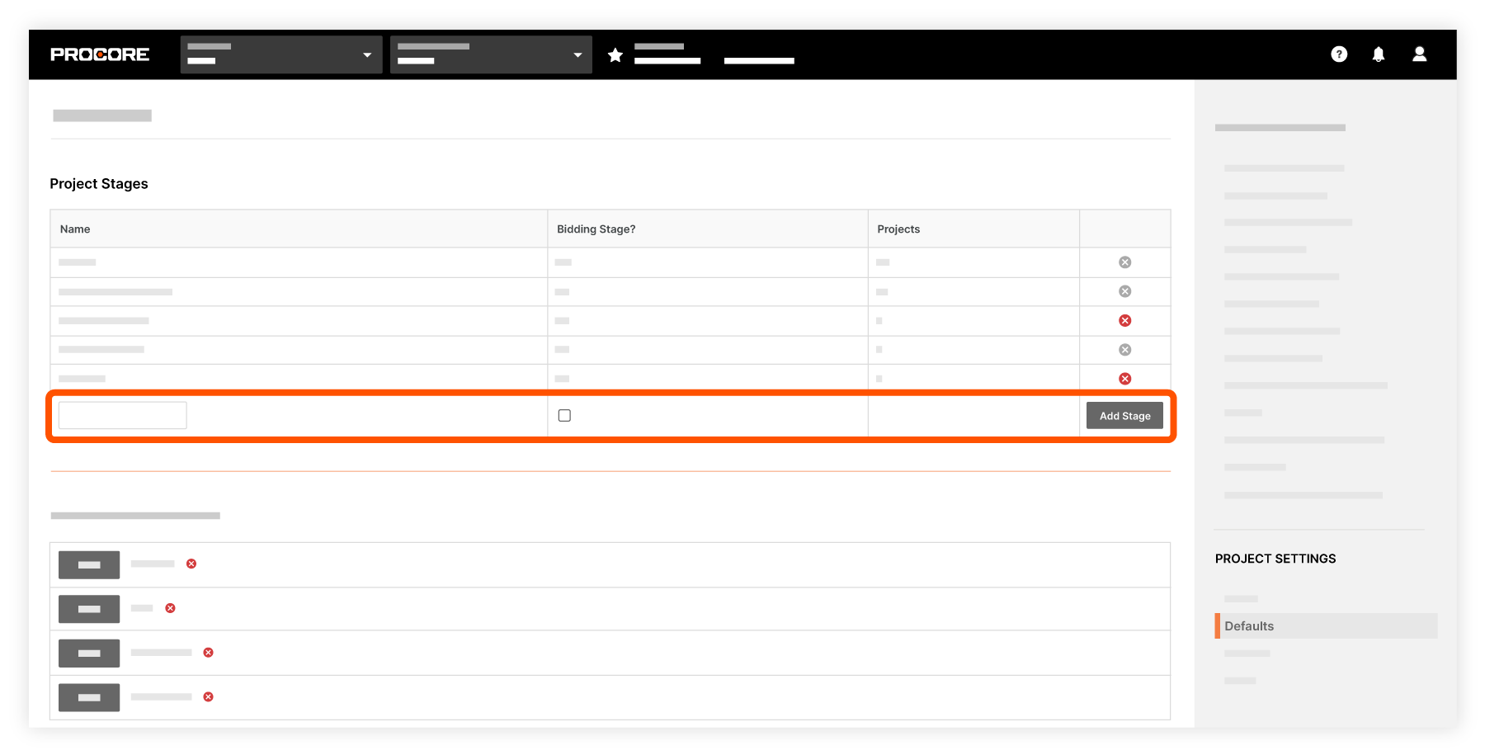This screenshot has height=755, width=1485.
Task: Expand the second header dropdown menu
Action: (490, 54)
